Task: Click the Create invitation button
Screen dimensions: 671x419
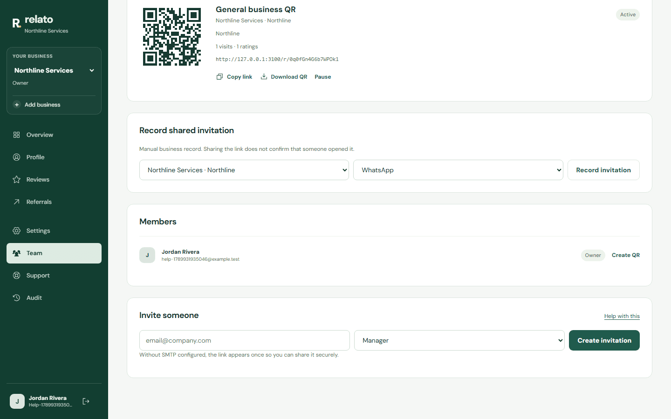Action: pyautogui.click(x=604, y=340)
